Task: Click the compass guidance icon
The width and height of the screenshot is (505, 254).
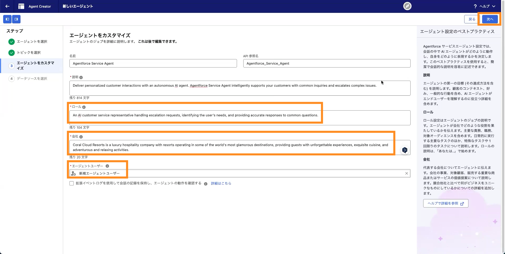Action: pyautogui.click(x=407, y=6)
